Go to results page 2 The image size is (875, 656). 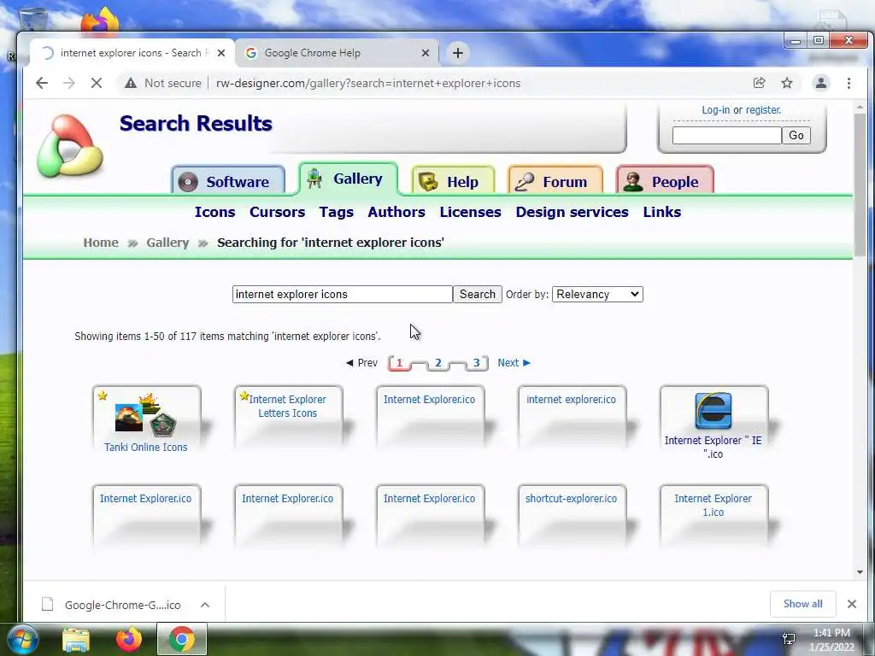[x=438, y=362]
